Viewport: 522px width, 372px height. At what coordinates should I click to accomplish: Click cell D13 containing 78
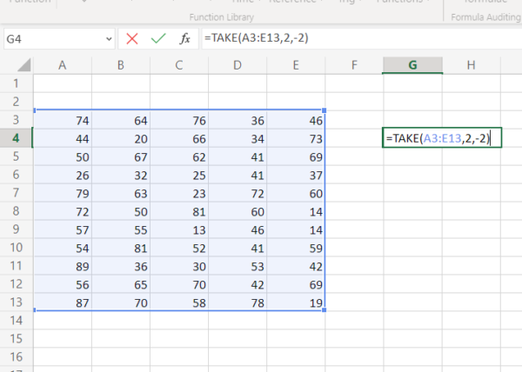tap(238, 302)
